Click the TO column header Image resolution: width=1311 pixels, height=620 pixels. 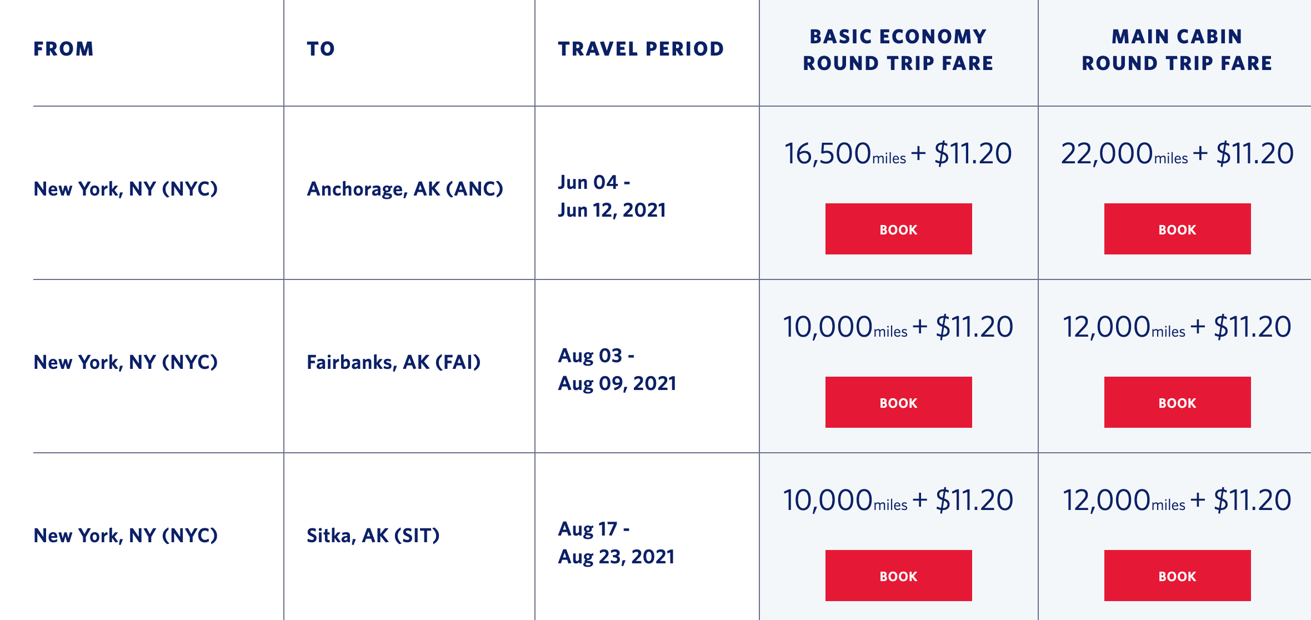coord(321,49)
